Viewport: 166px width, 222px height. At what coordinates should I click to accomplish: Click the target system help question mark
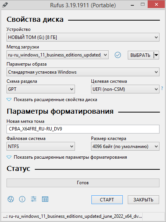162,88
